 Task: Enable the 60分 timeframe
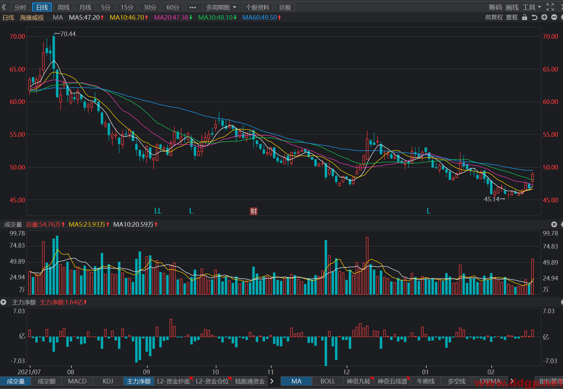(x=173, y=7)
